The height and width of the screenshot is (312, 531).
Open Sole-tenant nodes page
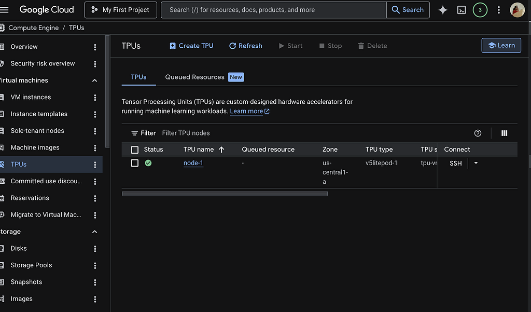[x=37, y=131]
